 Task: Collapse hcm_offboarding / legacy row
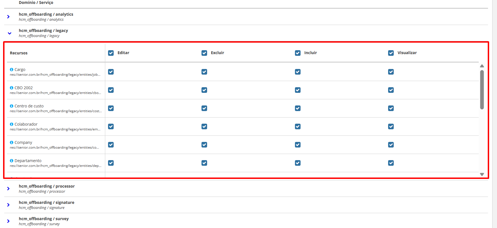click(x=10, y=33)
